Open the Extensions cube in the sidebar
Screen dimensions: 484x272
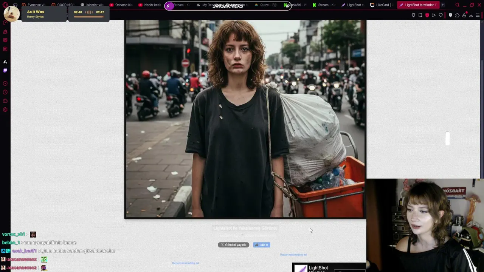coord(5,101)
